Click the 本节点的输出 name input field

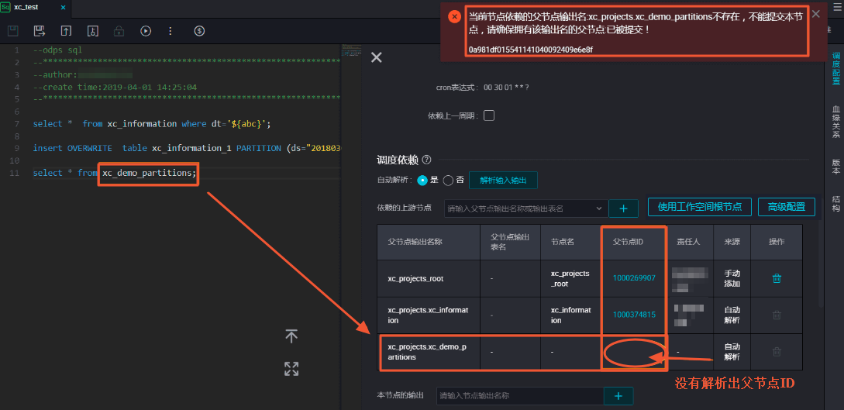point(520,396)
